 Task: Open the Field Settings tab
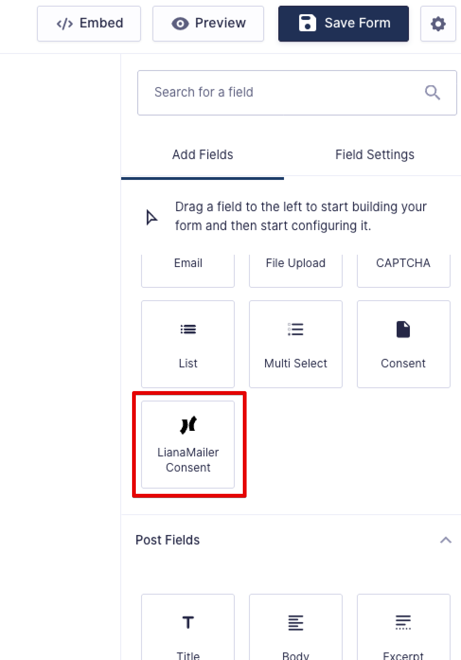[374, 155]
